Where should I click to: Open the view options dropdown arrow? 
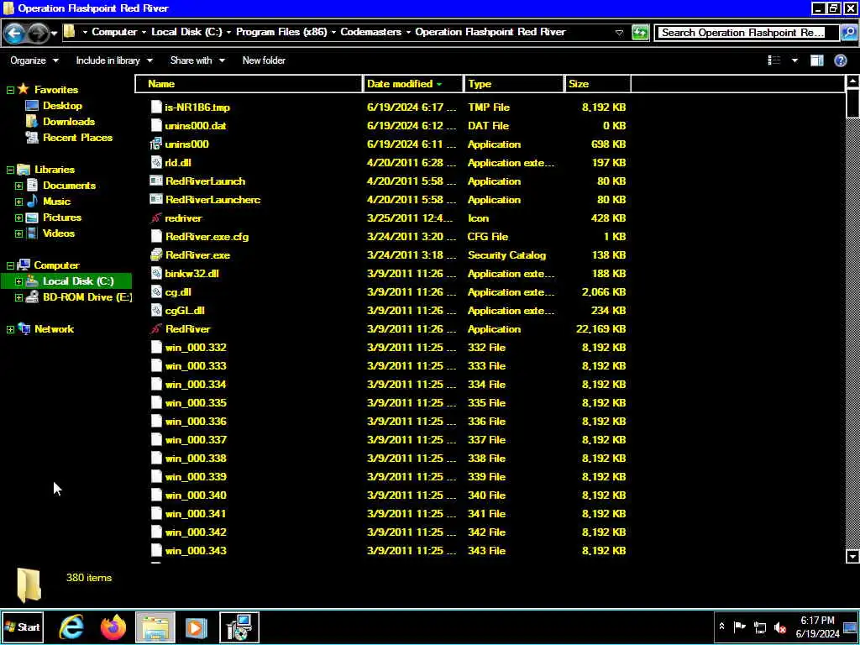tap(794, 60)
